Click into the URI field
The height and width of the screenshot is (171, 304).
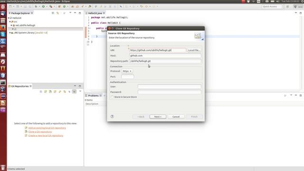tap(158, 50)
